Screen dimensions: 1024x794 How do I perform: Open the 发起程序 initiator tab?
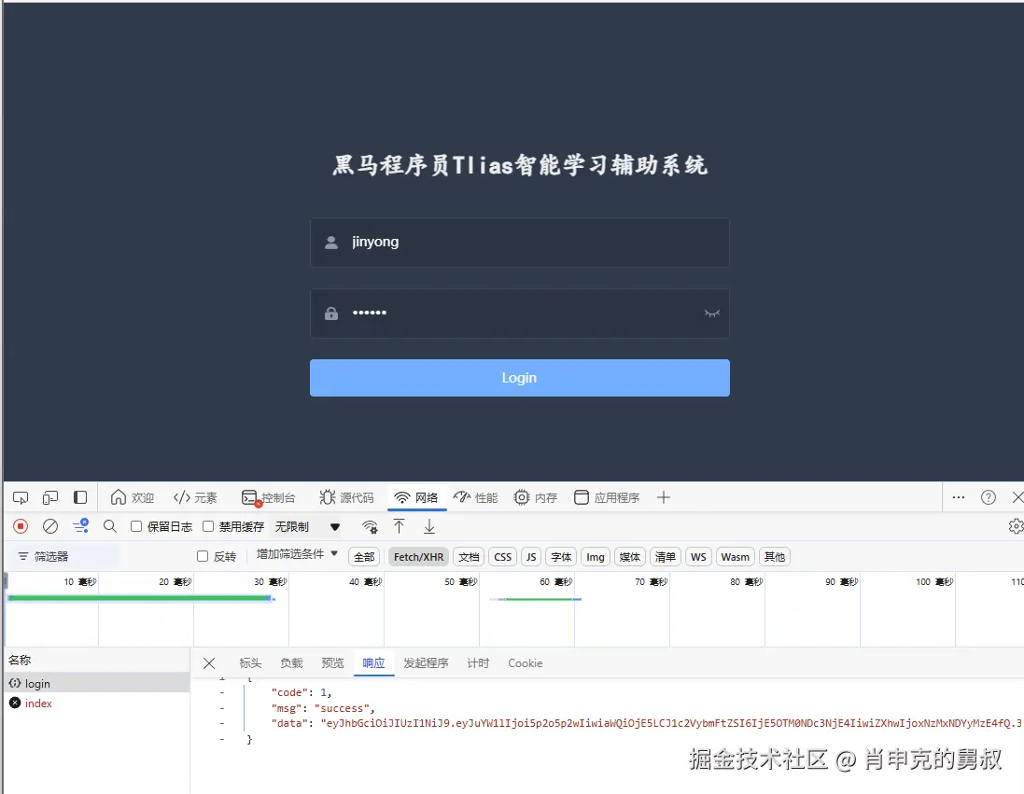[x=426, y=663]
